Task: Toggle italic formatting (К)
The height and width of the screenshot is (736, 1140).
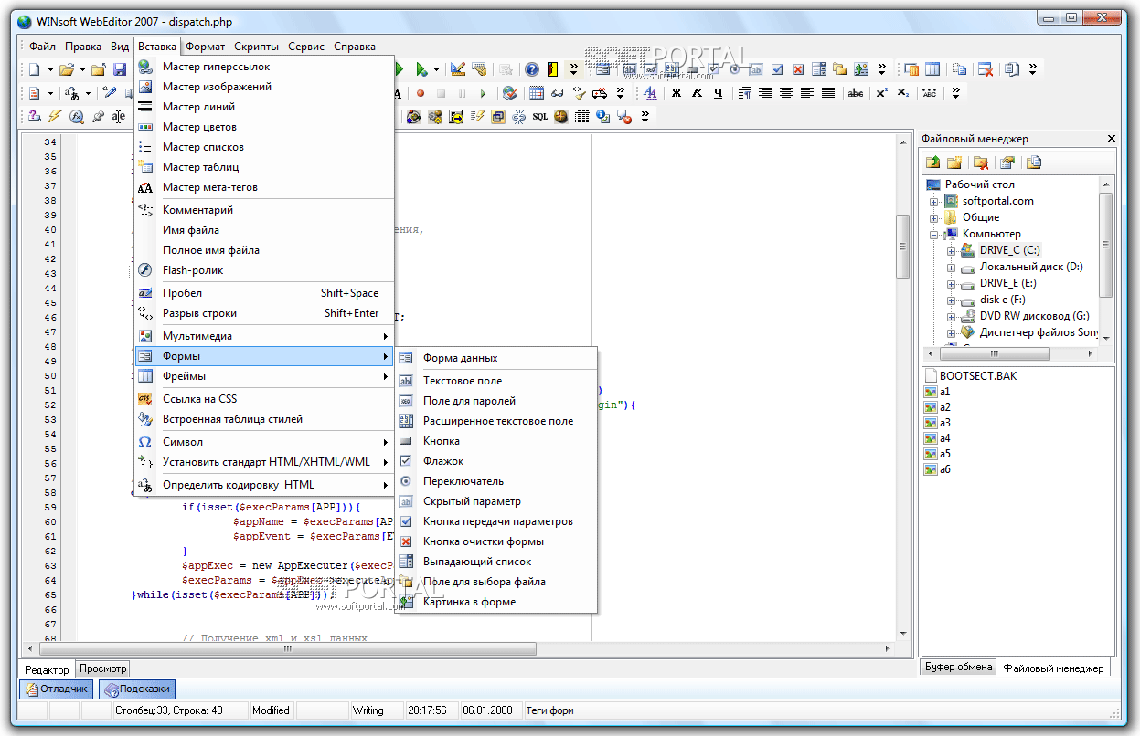Action: pyautogui.click(x=698, y=93)
